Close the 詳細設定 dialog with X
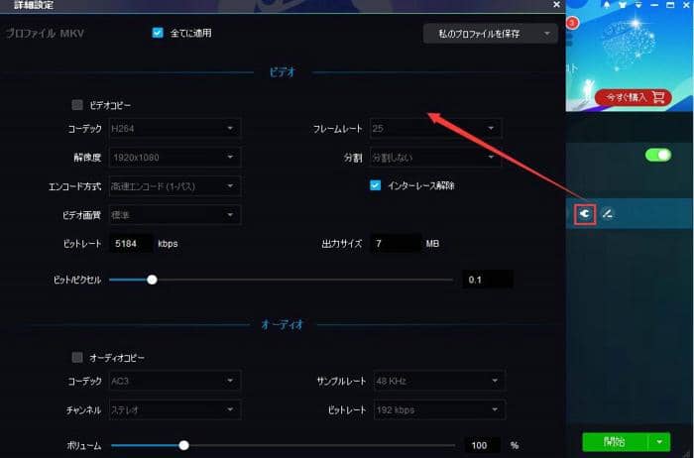The height and width of the screenshot is (458, 694). tap(556, 4)
